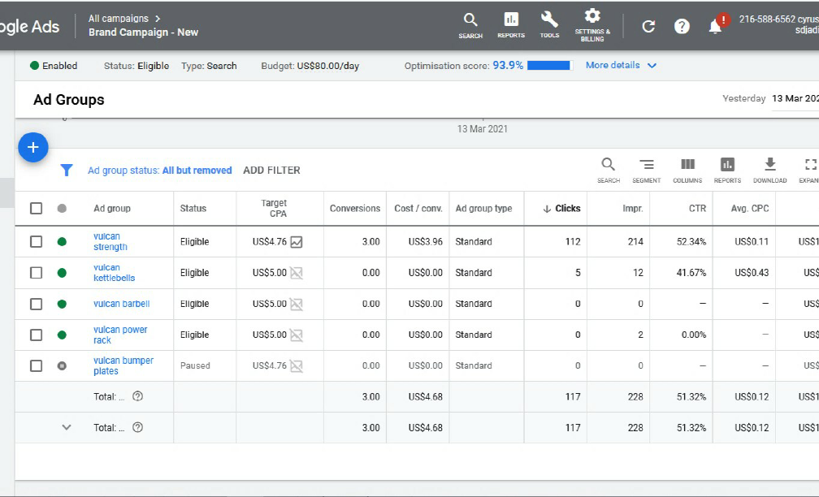Viewport: 819px width, 497px height.
Task: Open the date range picker showing 13 Mar
Action: tap(795, 98)
